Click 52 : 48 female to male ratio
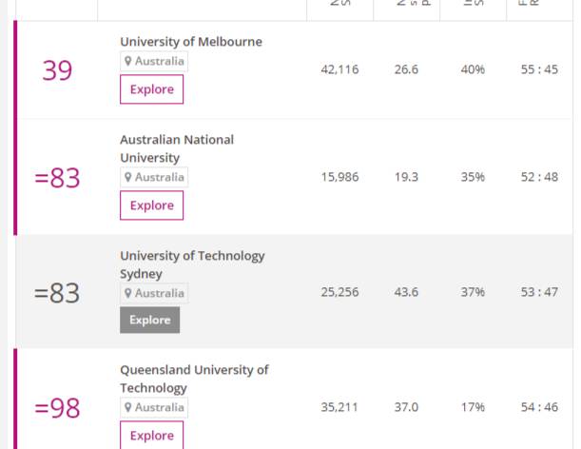Image resolution: width=581 pixels, height=449 pixels. pyautogui.click(x=539, y=177)
